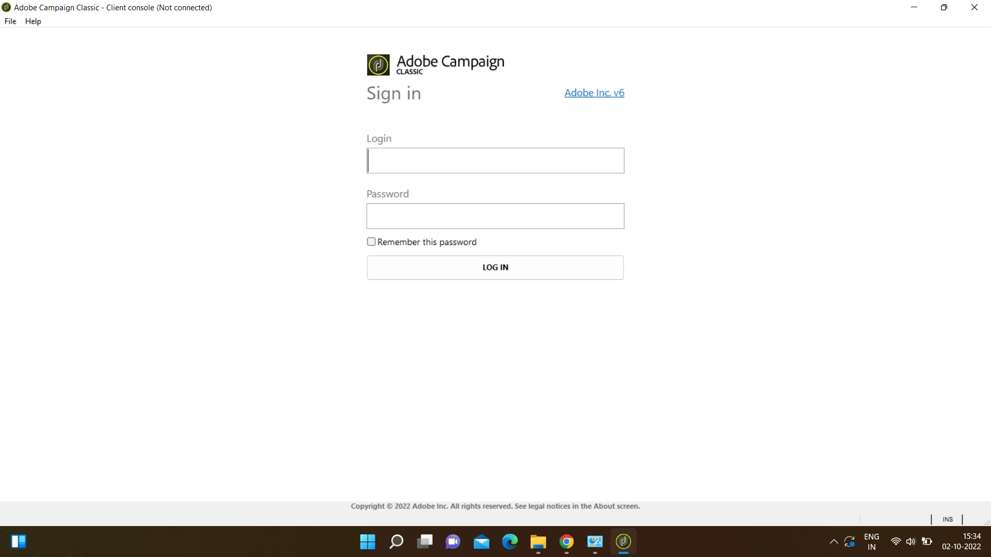Viewport: 991px width, 557px height.
Task: Open the Mail app icon
Action: click(481, 542)
